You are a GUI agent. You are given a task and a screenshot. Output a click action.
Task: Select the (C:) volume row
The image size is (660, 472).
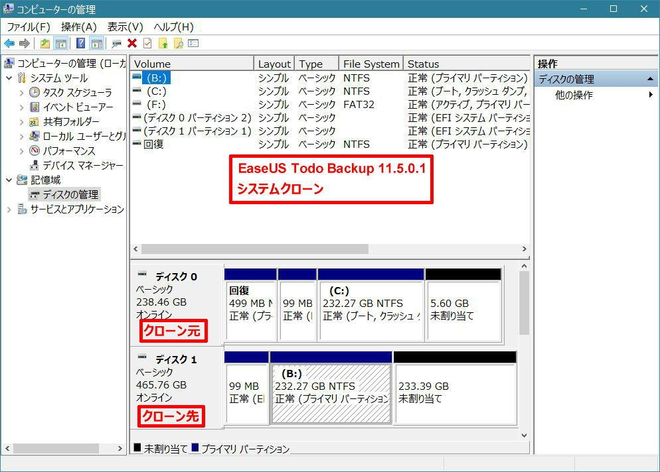tap(330, 91)
